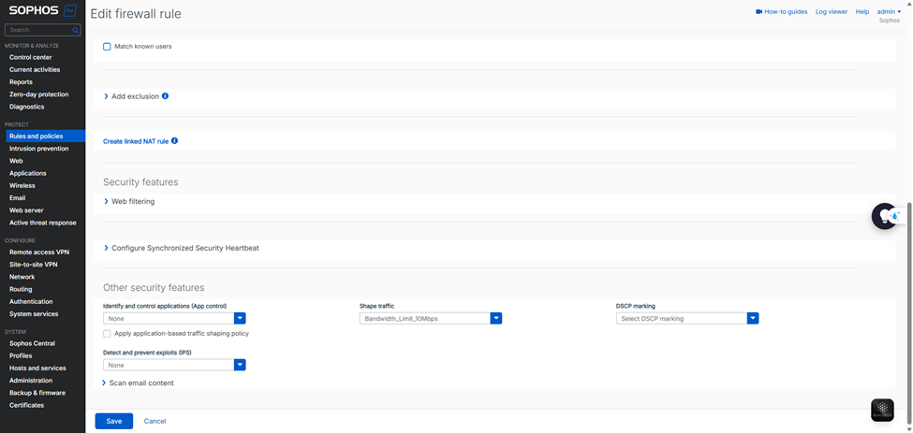Image resolution: width=913 pixels, height=433 pixels.
Task: Click the dark widget icon at bottom right
Action: pos(881,410)
